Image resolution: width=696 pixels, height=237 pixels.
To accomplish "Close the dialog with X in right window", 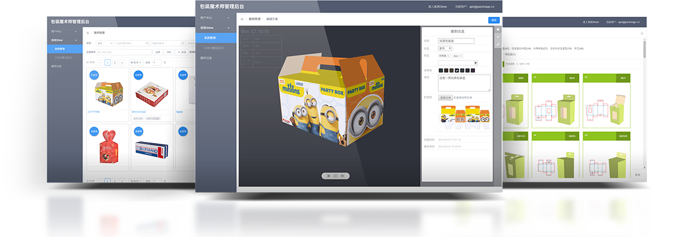I will 641,34.
